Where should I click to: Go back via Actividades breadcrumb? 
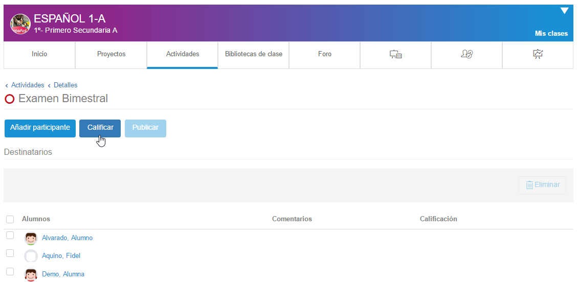pos(28,85)
